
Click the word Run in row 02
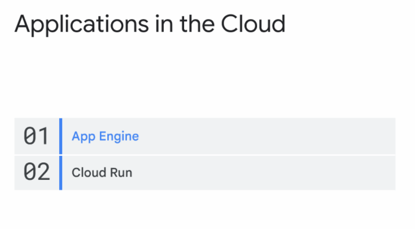click(121, 173)
